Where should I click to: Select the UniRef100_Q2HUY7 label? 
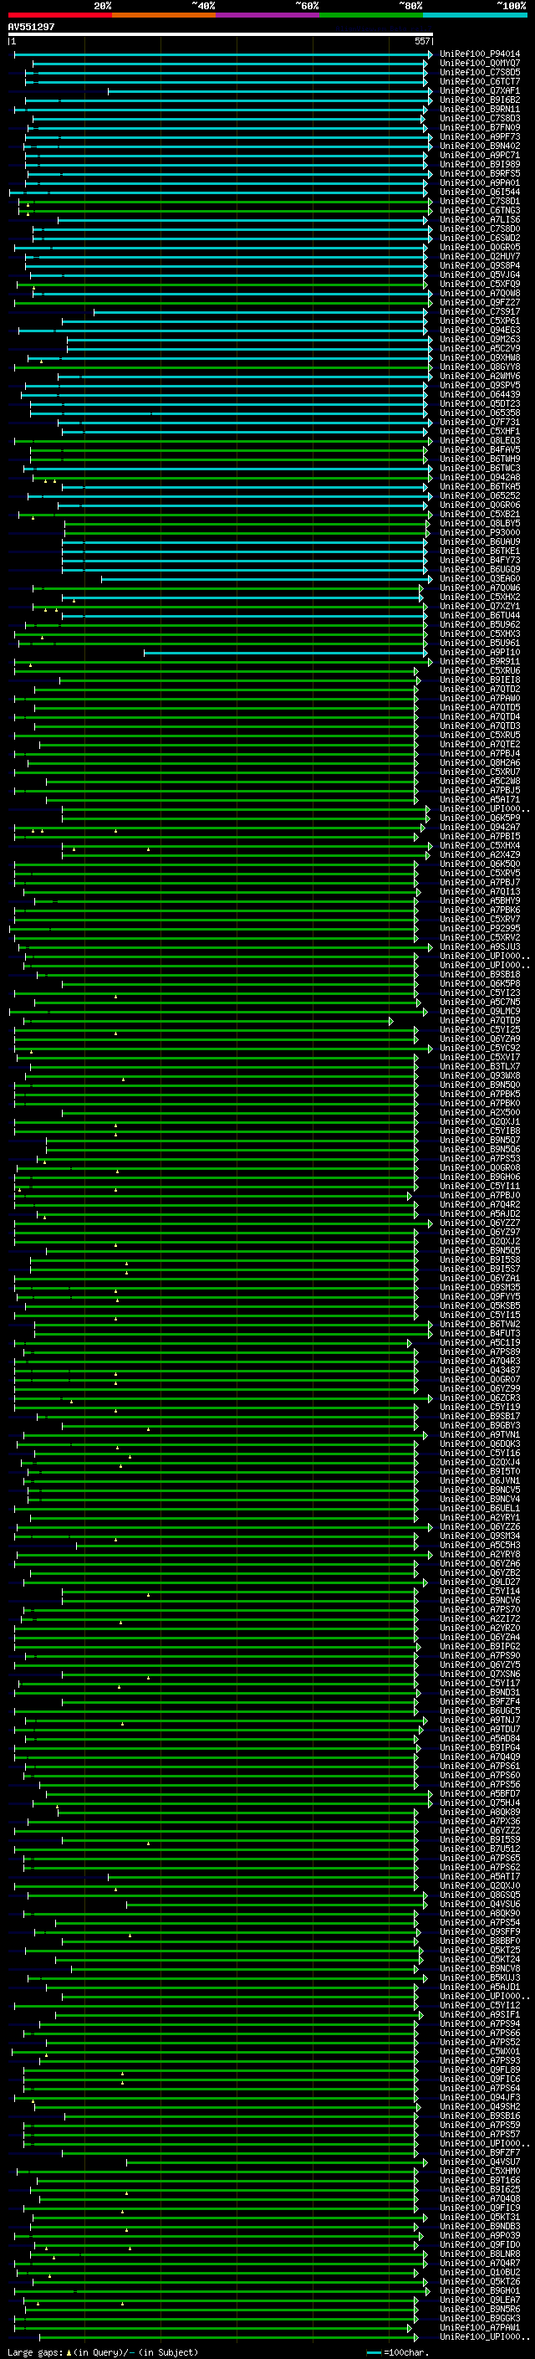pos(480,256)
